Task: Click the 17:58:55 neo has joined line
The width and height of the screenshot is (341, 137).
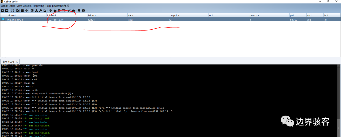Action: tap(26, 118)
